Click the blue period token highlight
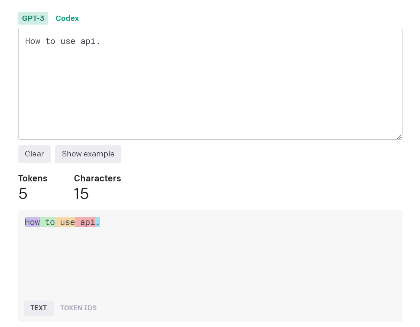This screenshot has height=327, width=420. [98, 222]
